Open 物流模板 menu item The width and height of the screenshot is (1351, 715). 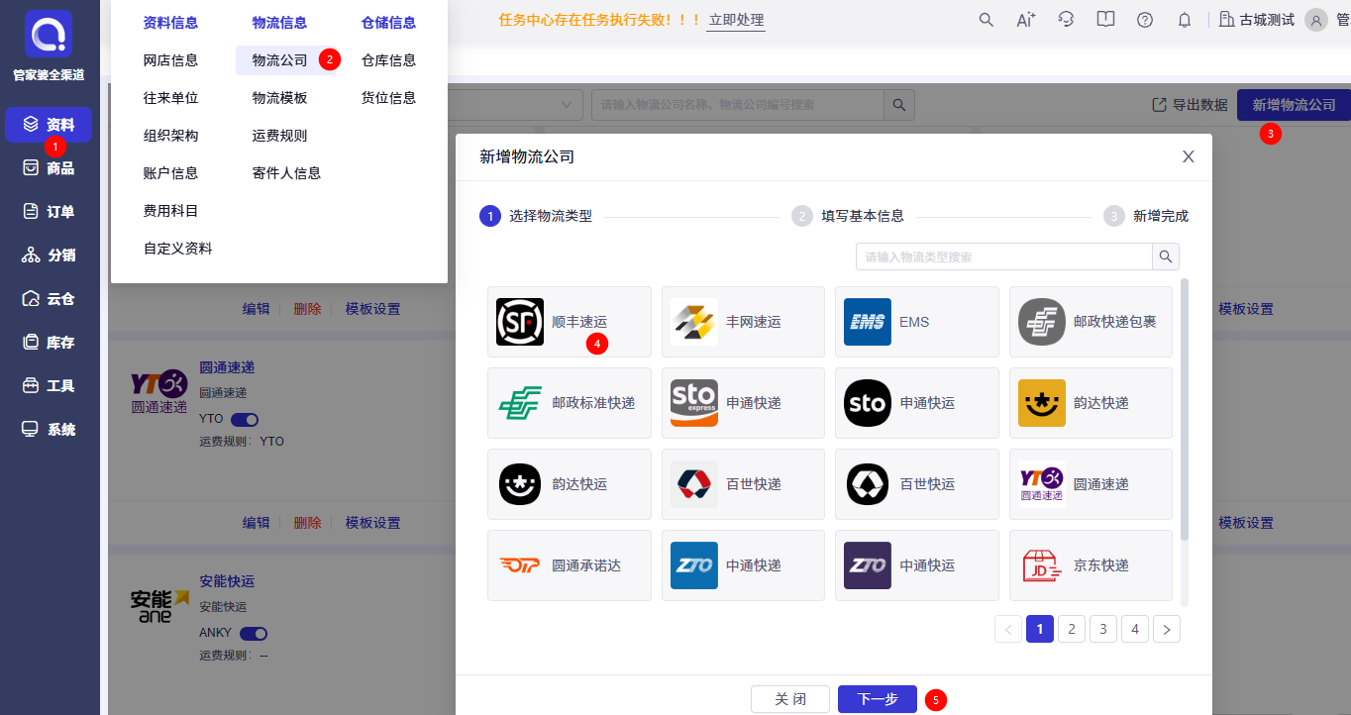point(280,98)
